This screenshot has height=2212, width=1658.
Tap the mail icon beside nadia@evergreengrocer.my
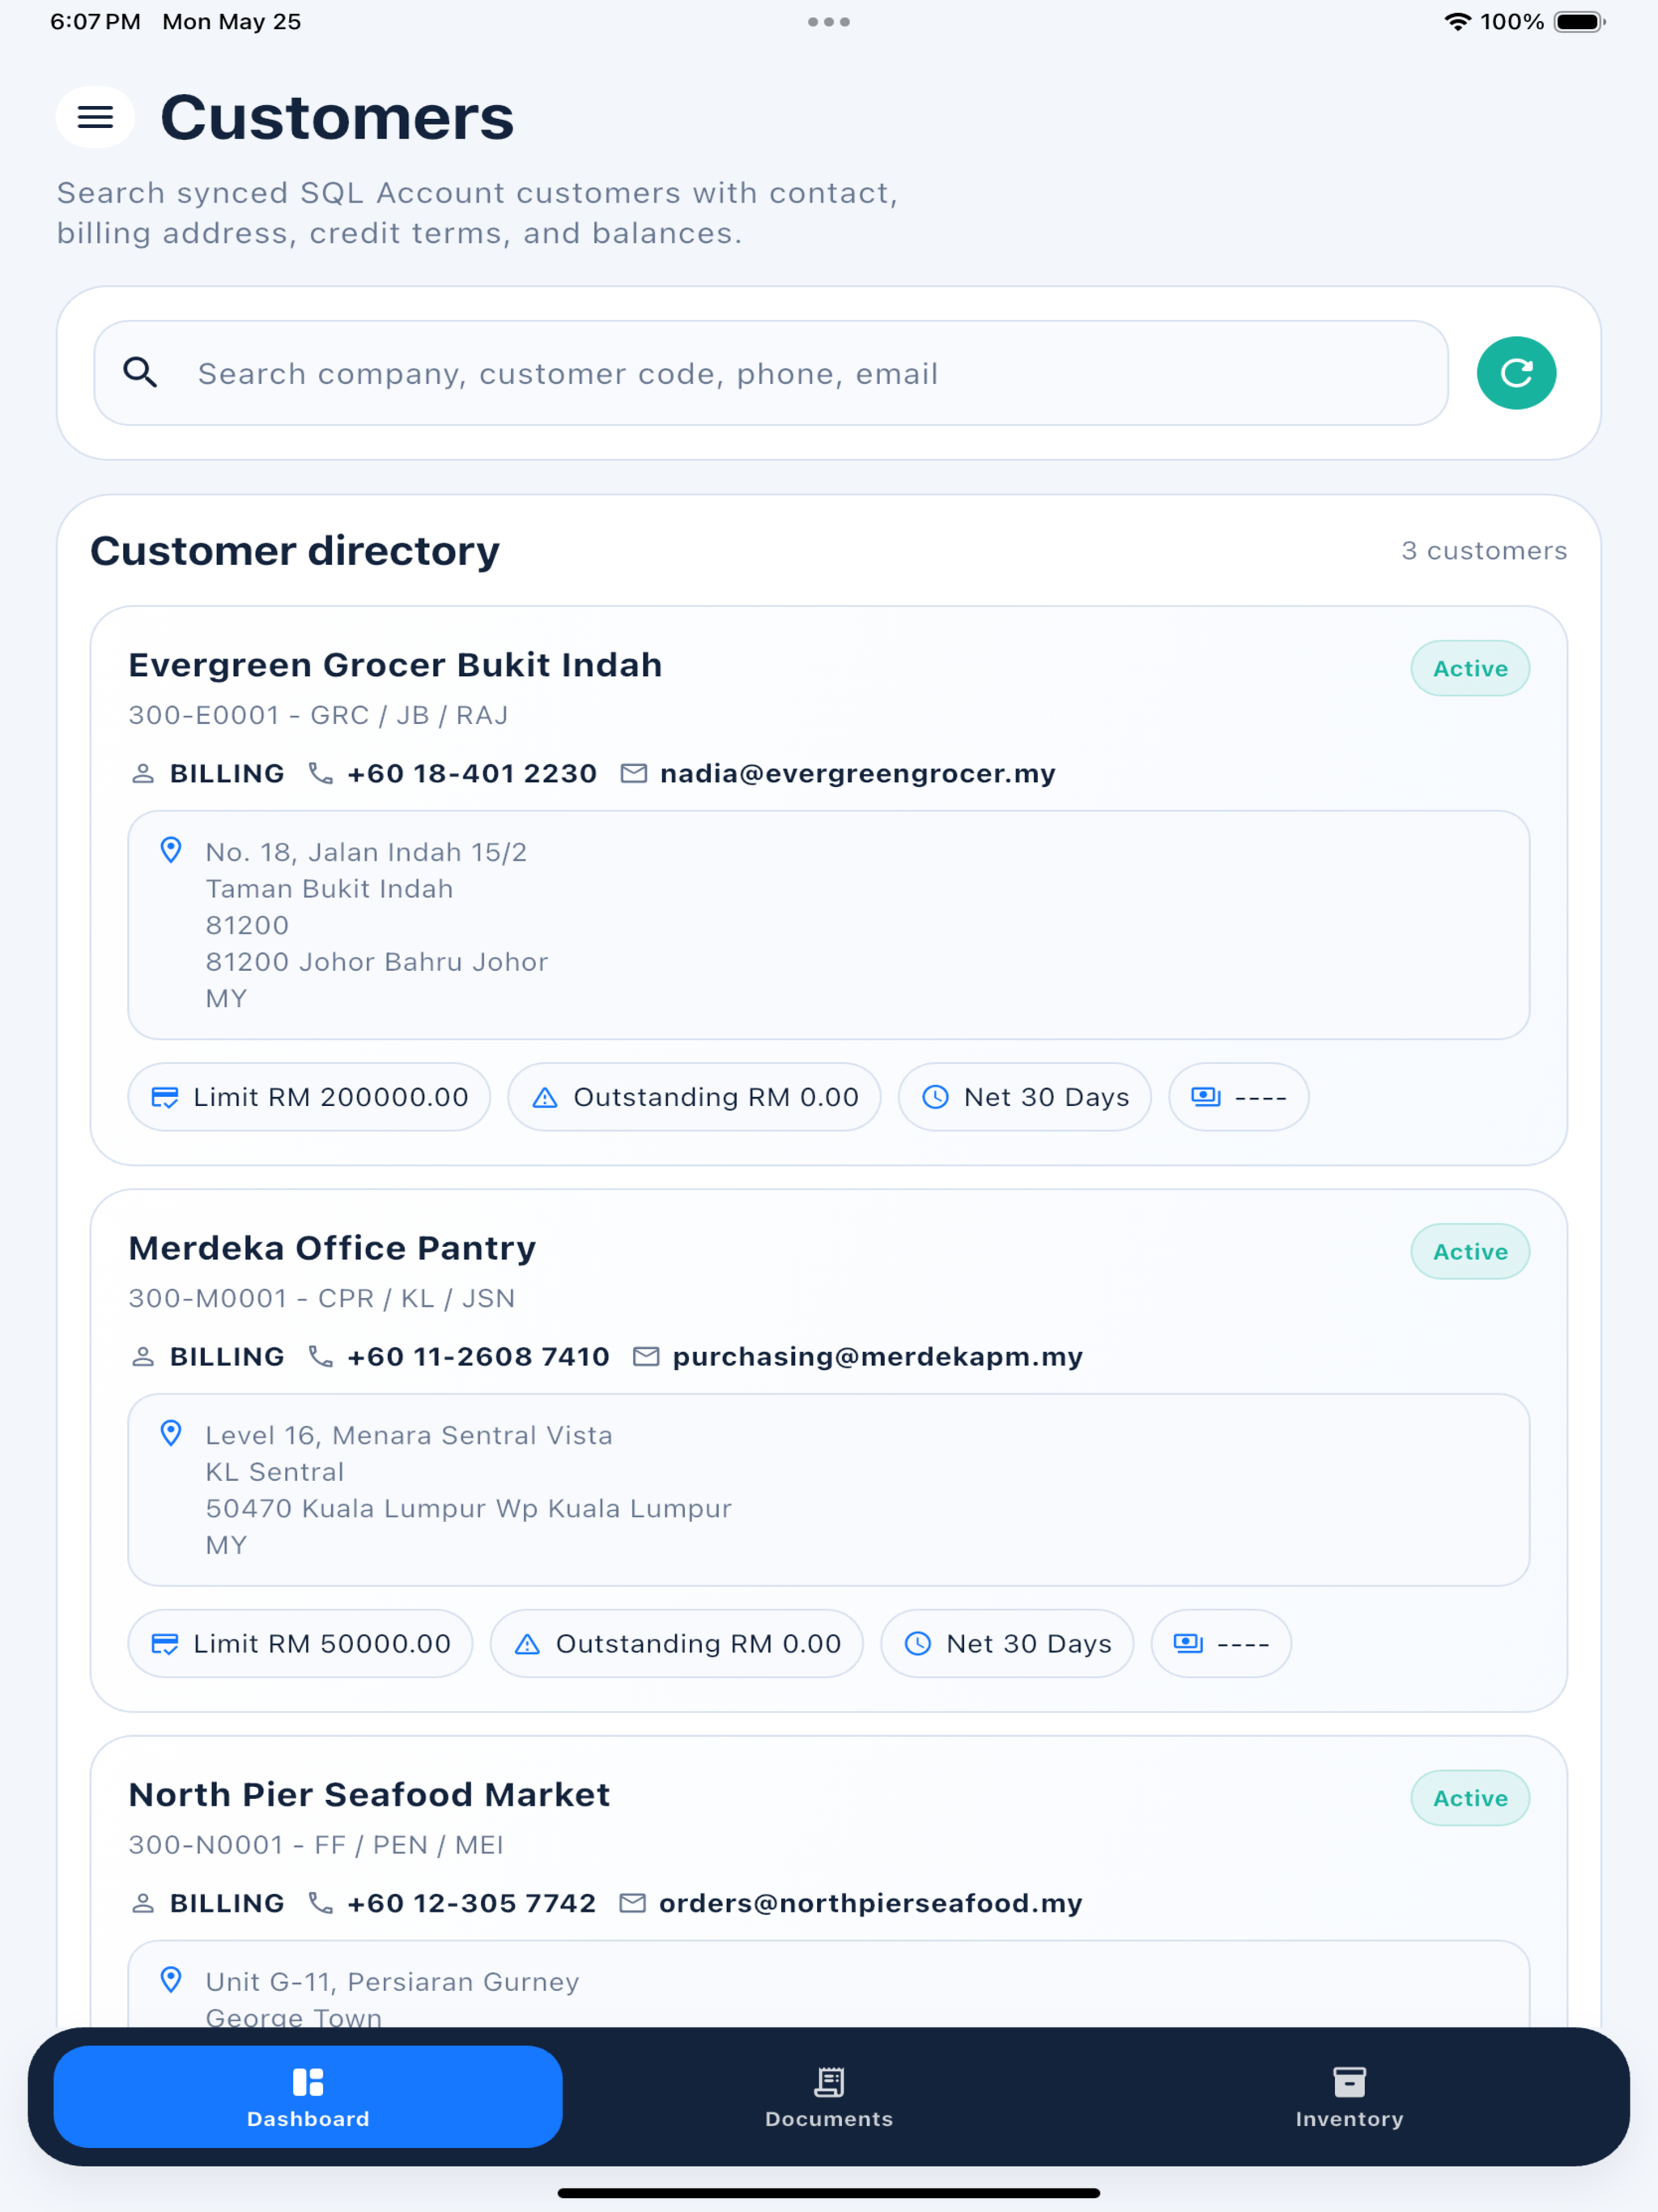point(634,773)
